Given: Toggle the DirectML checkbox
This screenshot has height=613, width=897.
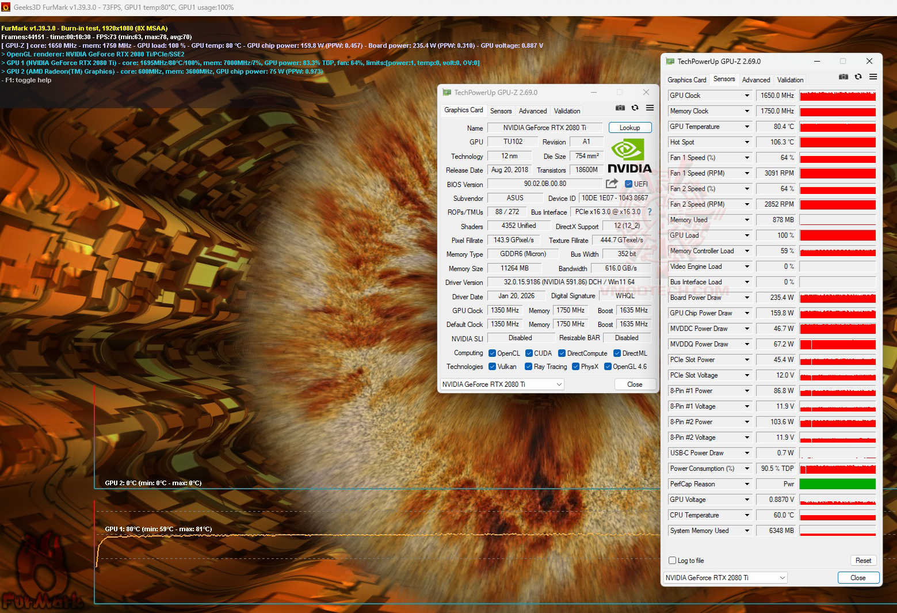Looking at the screenshot, I should click(x=617, y=353).
